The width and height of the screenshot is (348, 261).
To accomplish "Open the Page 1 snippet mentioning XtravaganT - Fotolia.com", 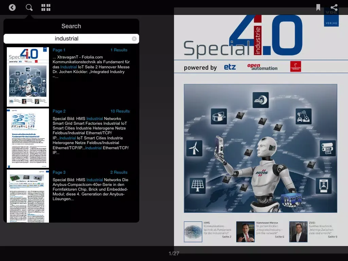I will pyautogui.click(x=91, y=67).
